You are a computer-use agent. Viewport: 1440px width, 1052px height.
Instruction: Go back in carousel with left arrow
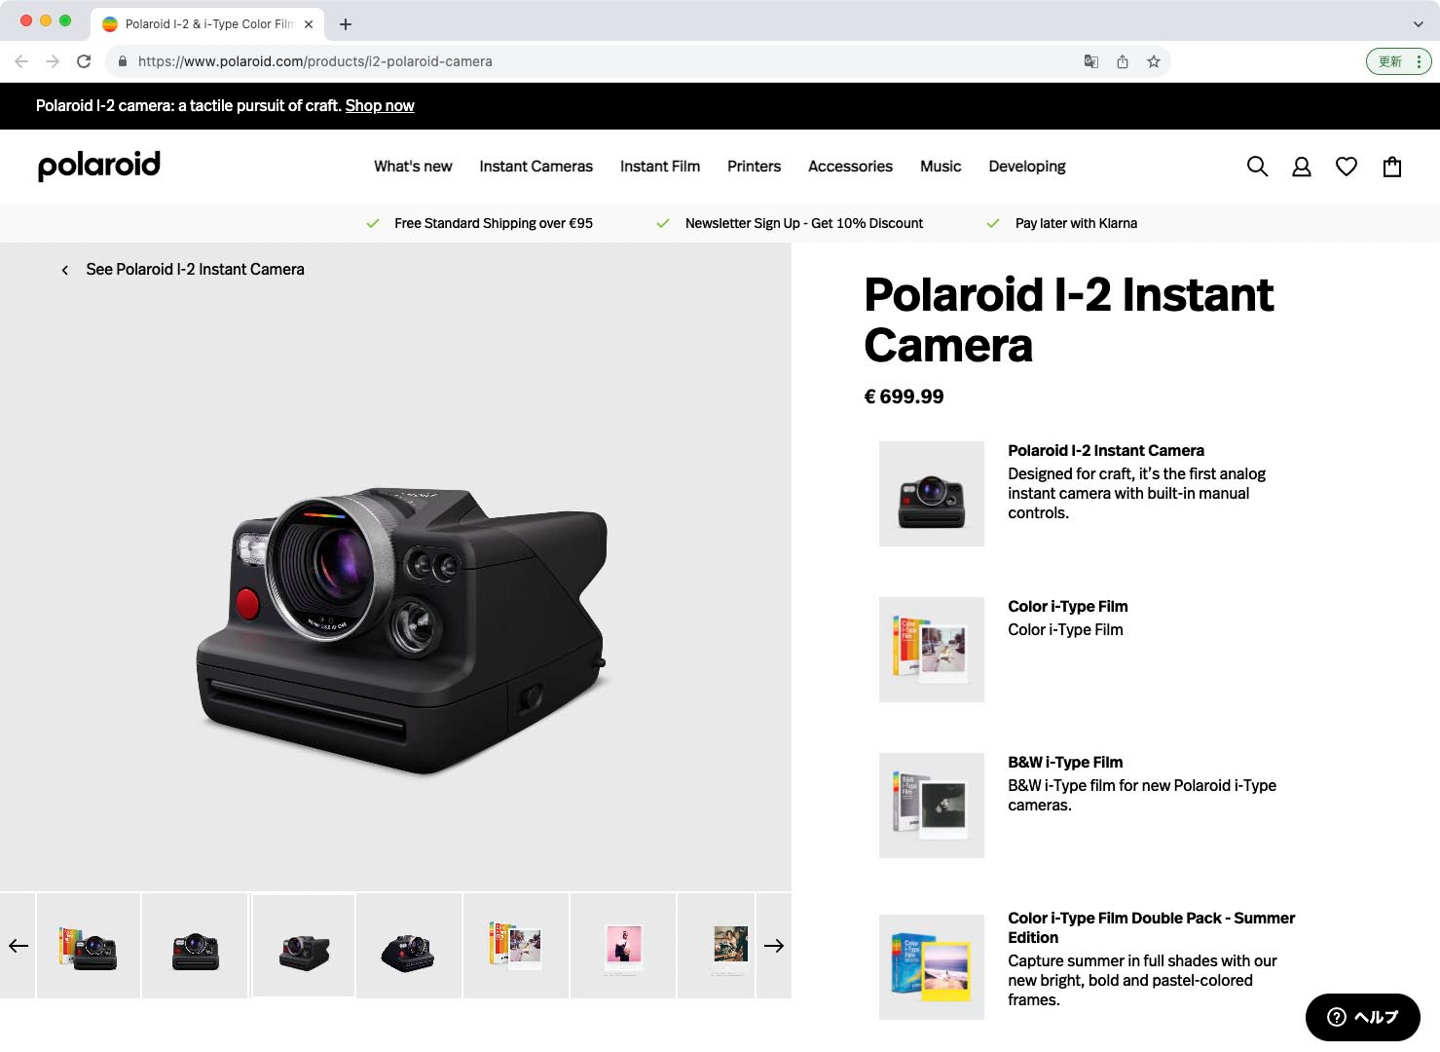click(x=17, y=945)
